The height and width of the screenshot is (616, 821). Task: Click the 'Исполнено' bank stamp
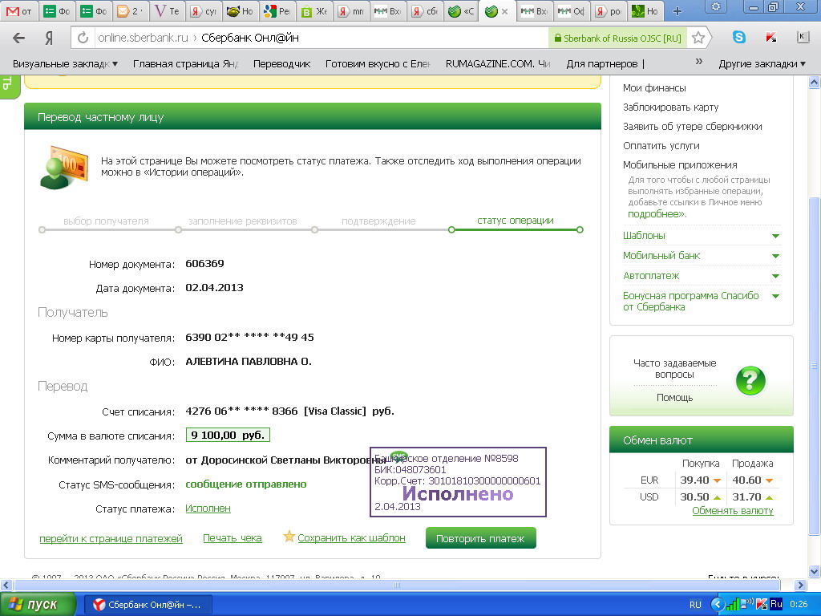coord(458,482)
